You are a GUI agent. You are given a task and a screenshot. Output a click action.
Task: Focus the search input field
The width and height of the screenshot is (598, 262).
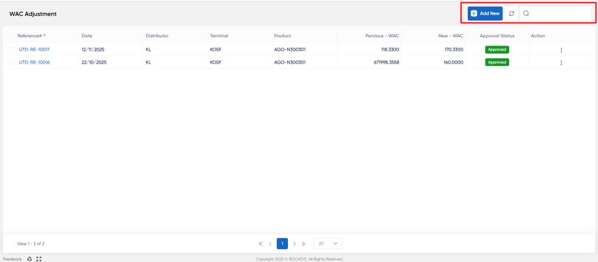(x=555, y=13)
